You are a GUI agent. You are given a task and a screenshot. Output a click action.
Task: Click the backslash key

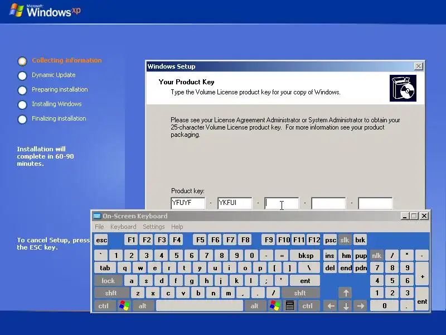pos(309,268)
